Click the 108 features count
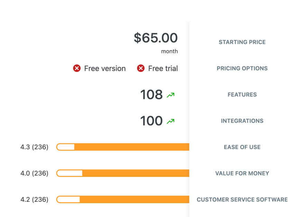The image size is (294, 217). (x=151, y=94)
